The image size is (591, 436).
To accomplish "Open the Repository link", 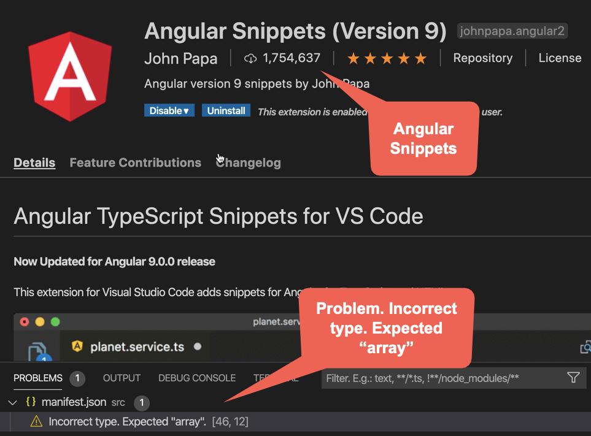I will tap(483, 58).
